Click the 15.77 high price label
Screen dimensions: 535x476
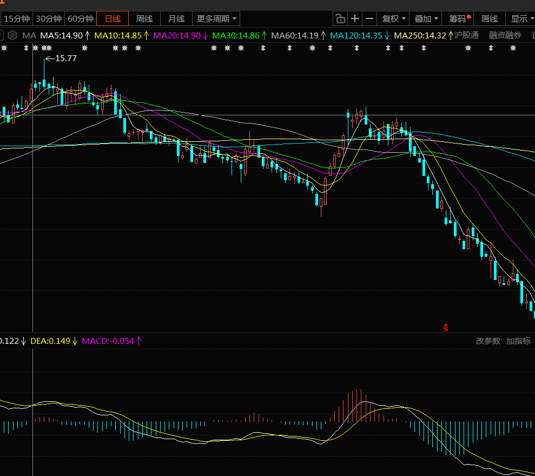pyautogui.click(x=66, y=58)
